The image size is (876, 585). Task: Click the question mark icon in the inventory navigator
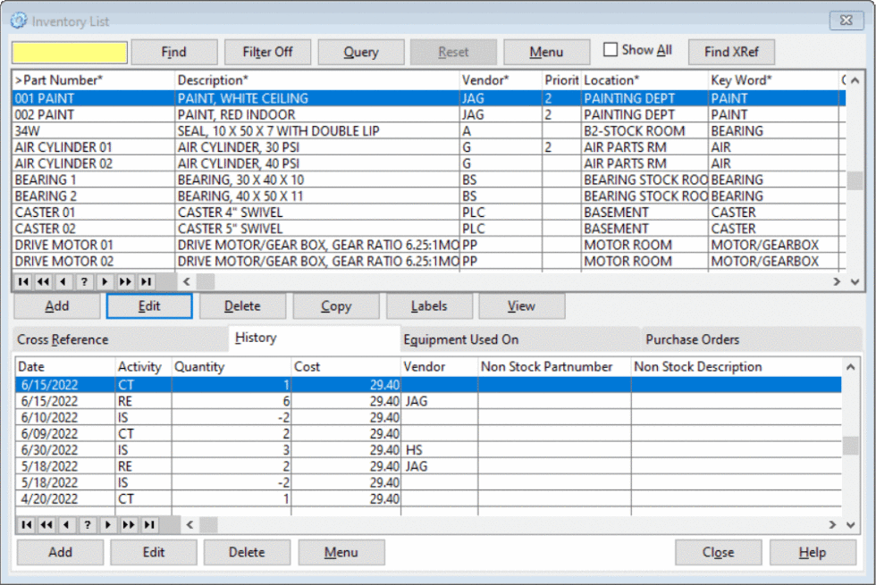pos(84,281)
